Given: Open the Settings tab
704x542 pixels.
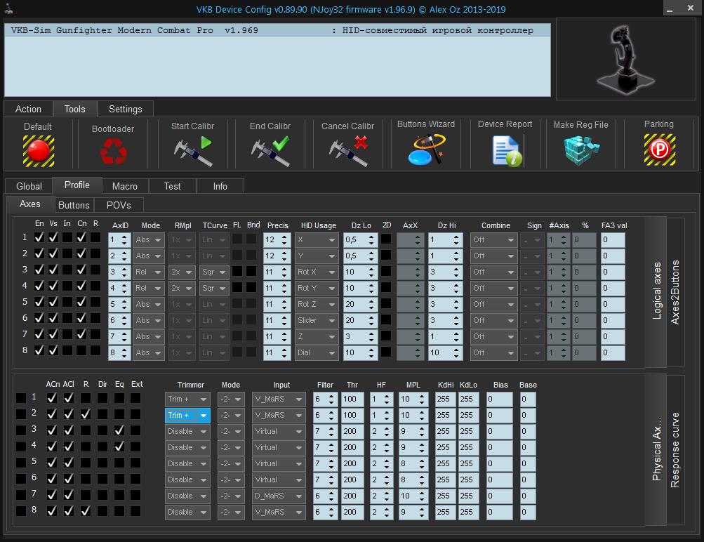Looking at the screenshot, I should coord(125,109).
